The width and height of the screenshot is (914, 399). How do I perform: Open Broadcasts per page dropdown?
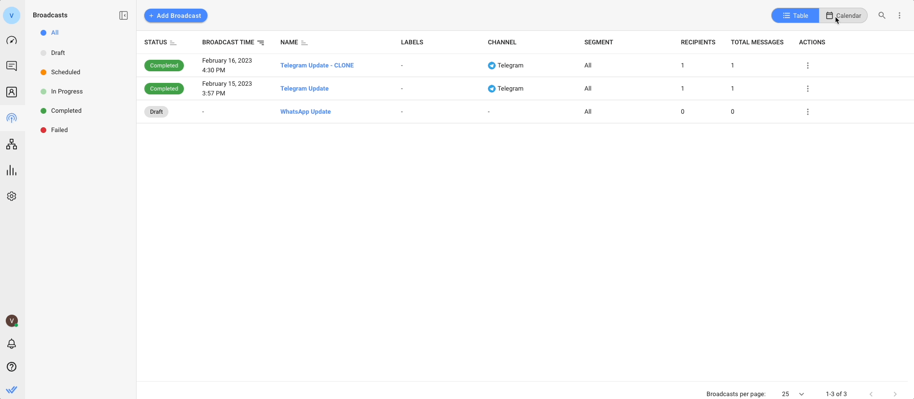click(x=793, y=394)
